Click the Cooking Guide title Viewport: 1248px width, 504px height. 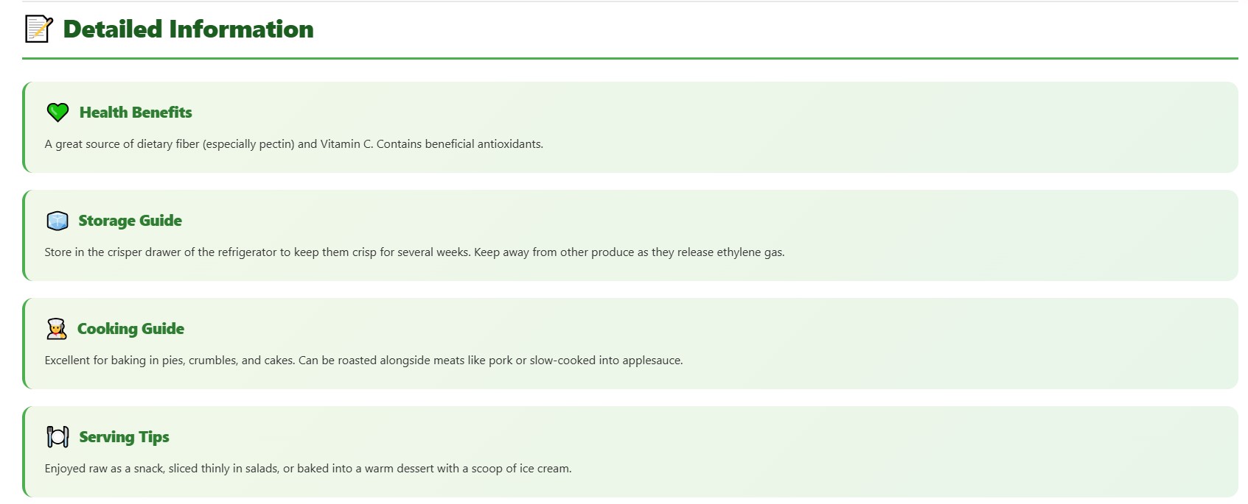(x=130, y=329)
